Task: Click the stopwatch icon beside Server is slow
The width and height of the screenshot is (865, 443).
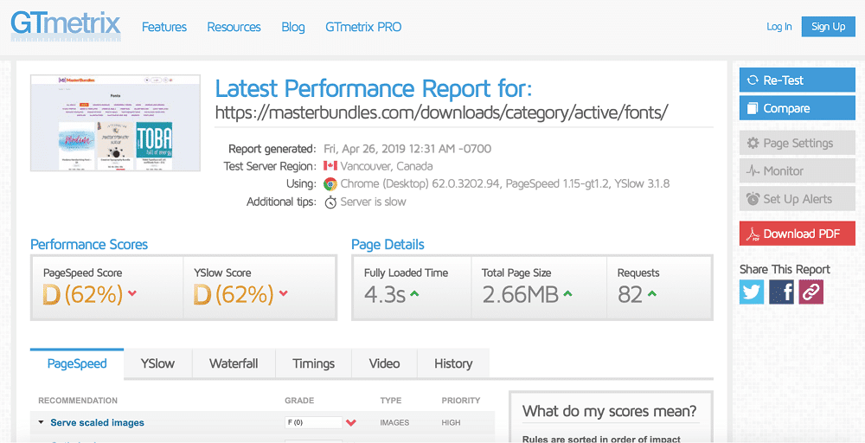Action: (330, 202)
